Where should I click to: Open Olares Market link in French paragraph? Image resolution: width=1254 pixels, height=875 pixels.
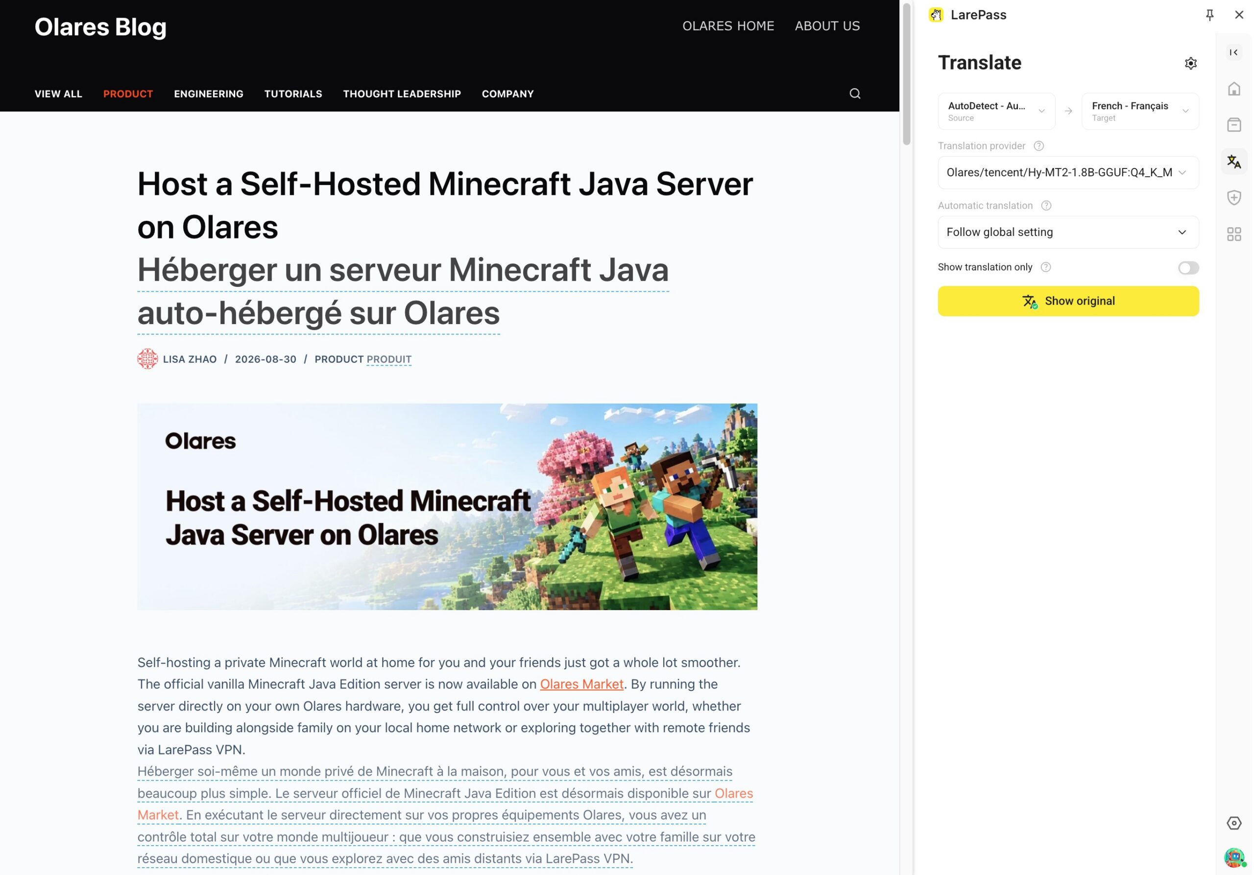[733, 793]
